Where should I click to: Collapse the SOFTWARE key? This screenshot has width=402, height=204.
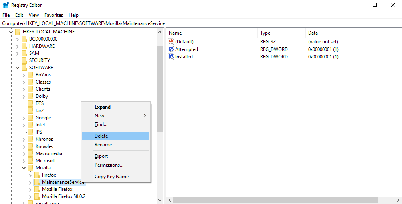click(x=18, y=68)
